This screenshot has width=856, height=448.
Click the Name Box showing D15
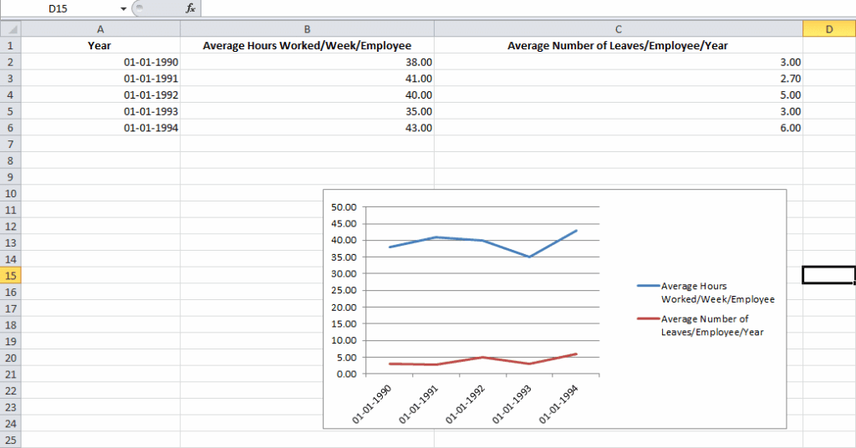coord(59,8)
